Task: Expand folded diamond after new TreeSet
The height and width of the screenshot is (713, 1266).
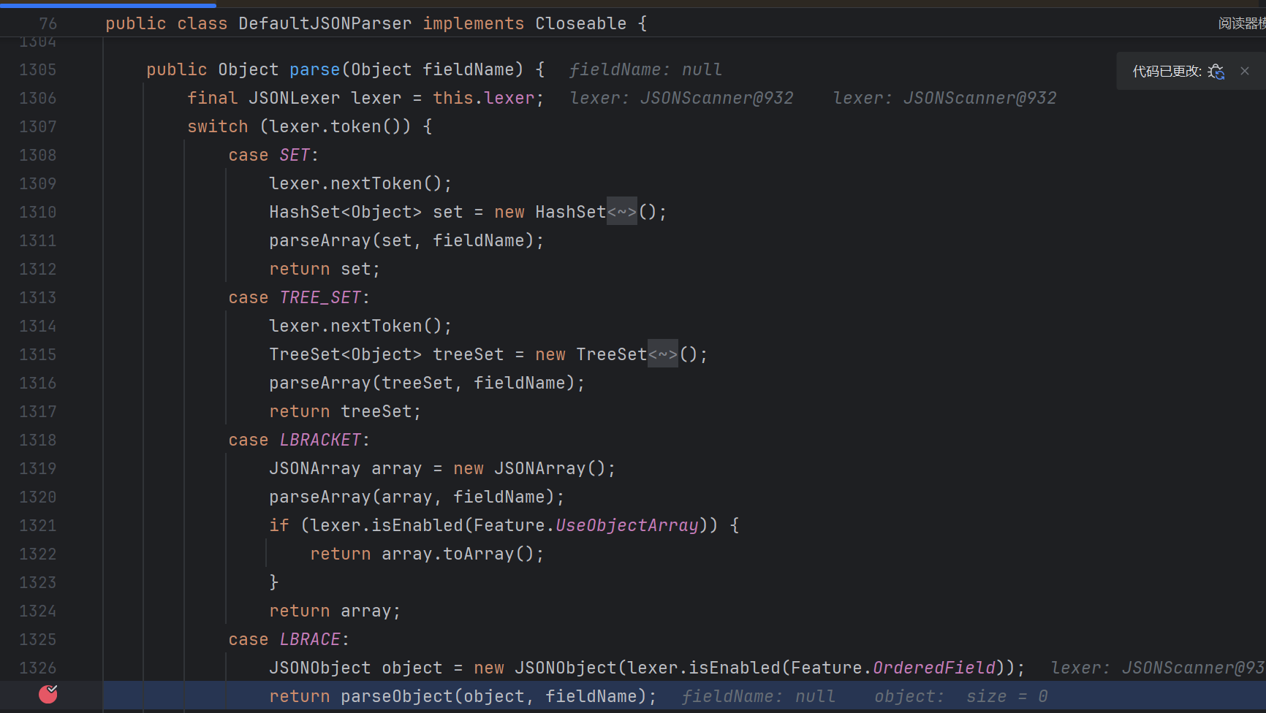Action: [x=663, y=354]
